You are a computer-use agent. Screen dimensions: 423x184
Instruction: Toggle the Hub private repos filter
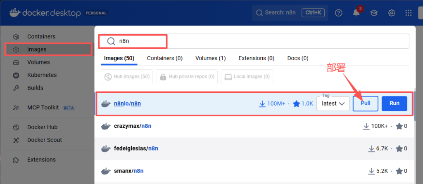click(187, 77)
